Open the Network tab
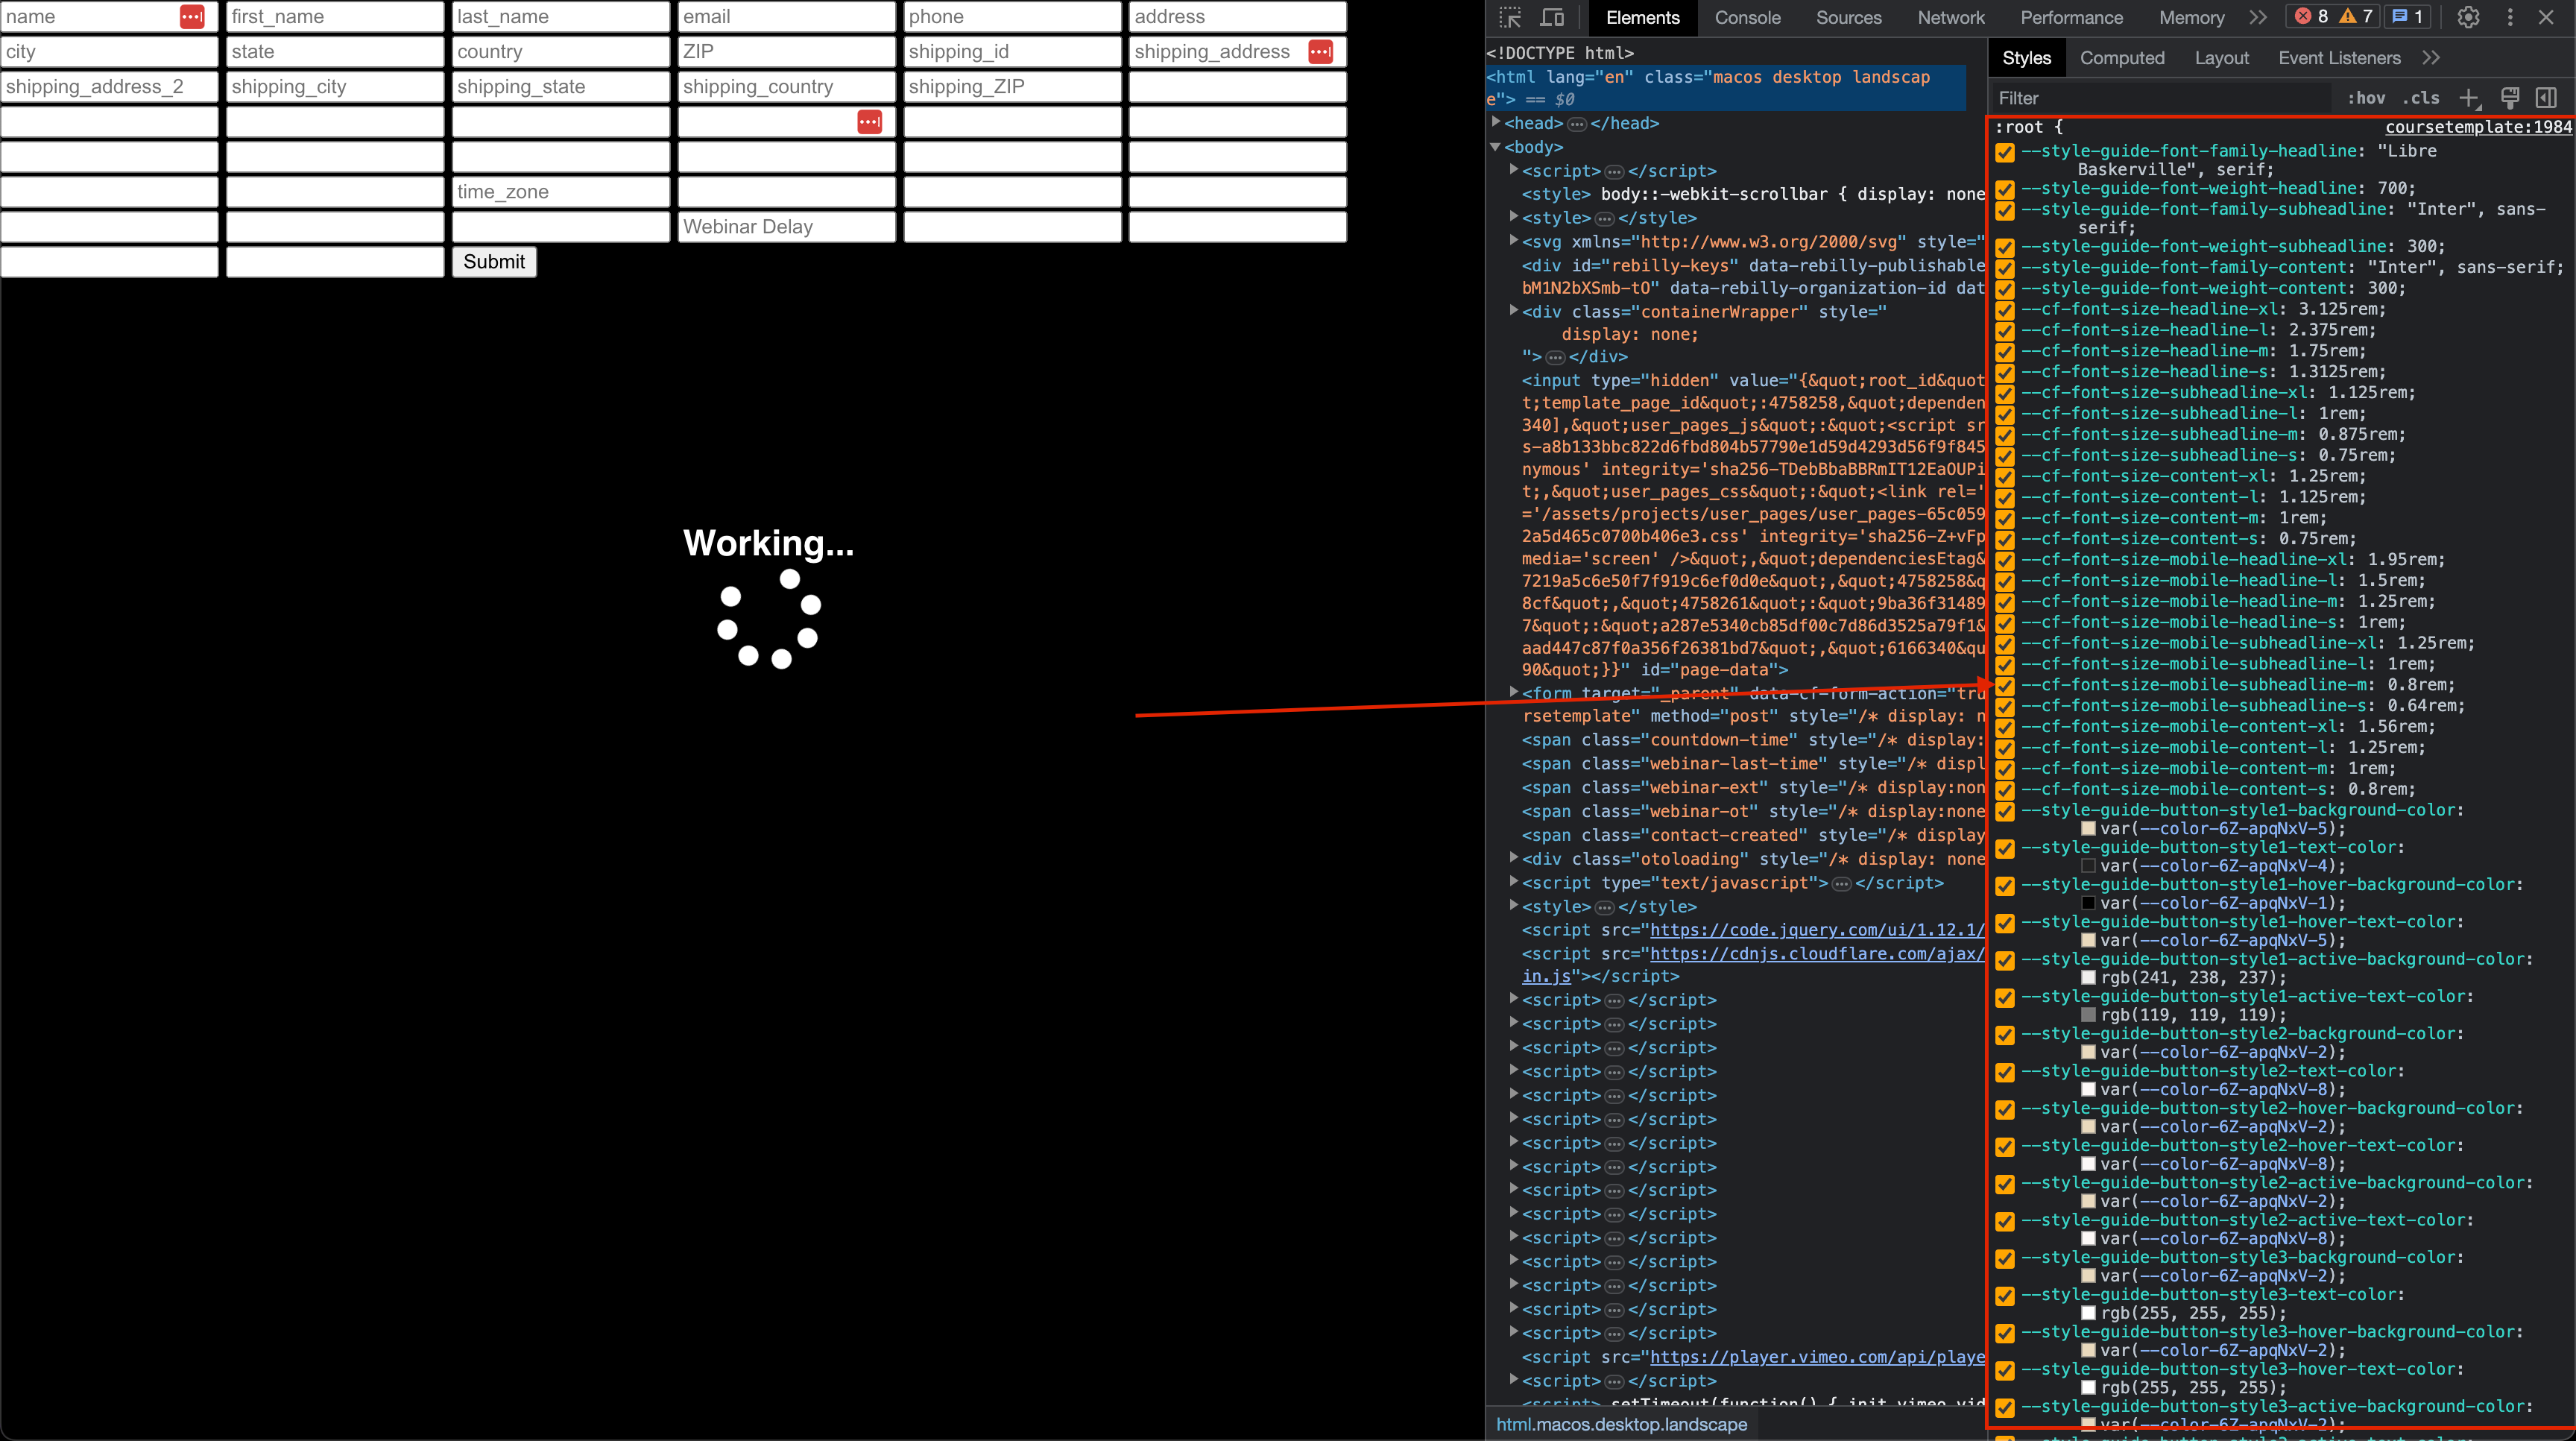 pyautogui.click(x=1950, y=17)
